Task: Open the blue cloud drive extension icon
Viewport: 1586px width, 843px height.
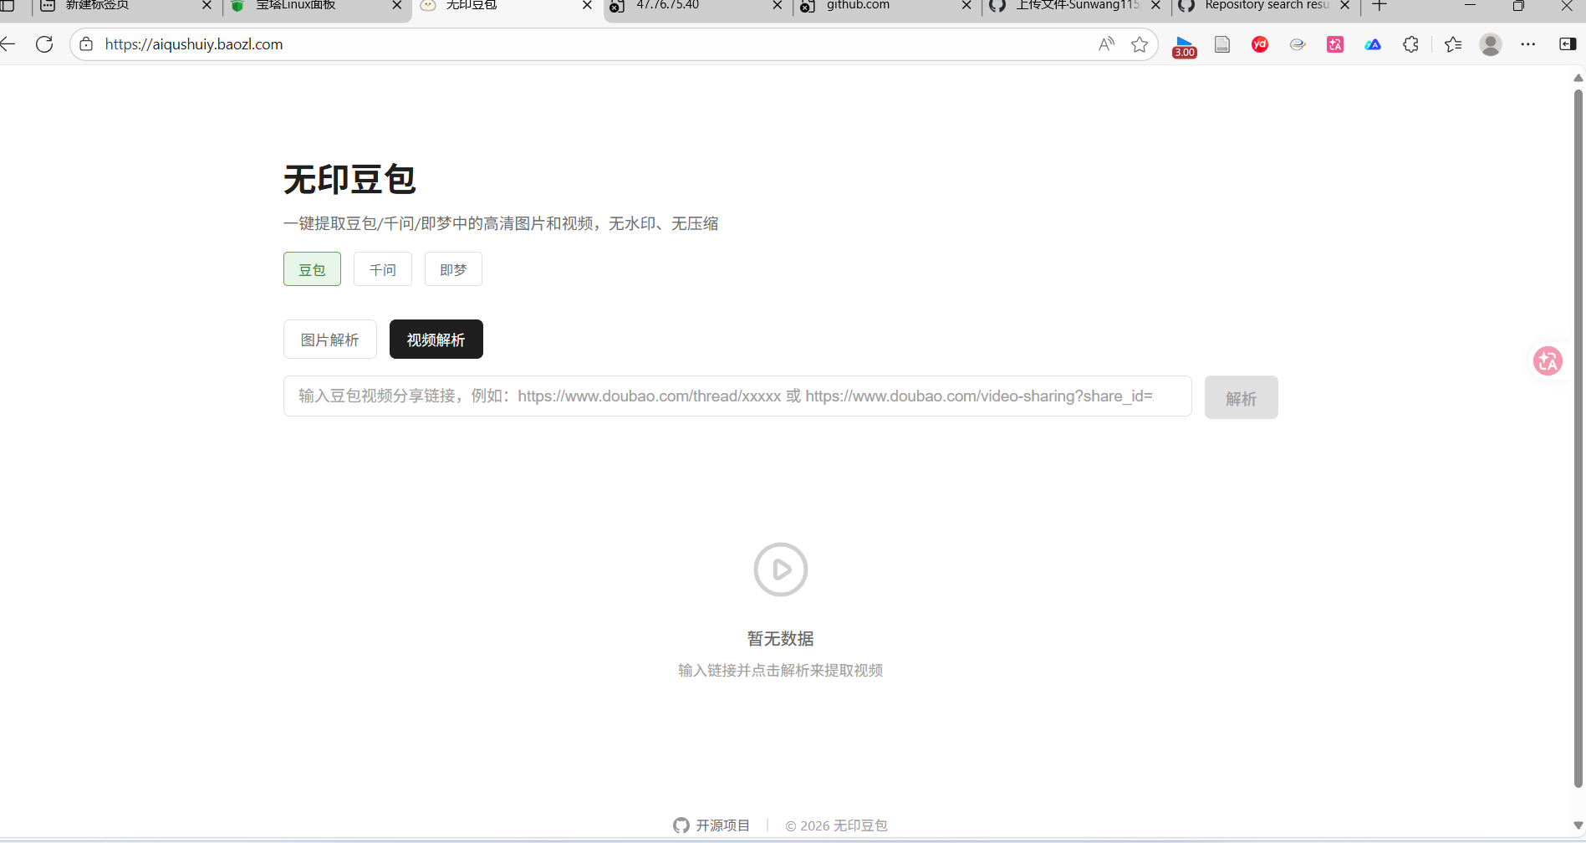Action: coord(1373,44)
